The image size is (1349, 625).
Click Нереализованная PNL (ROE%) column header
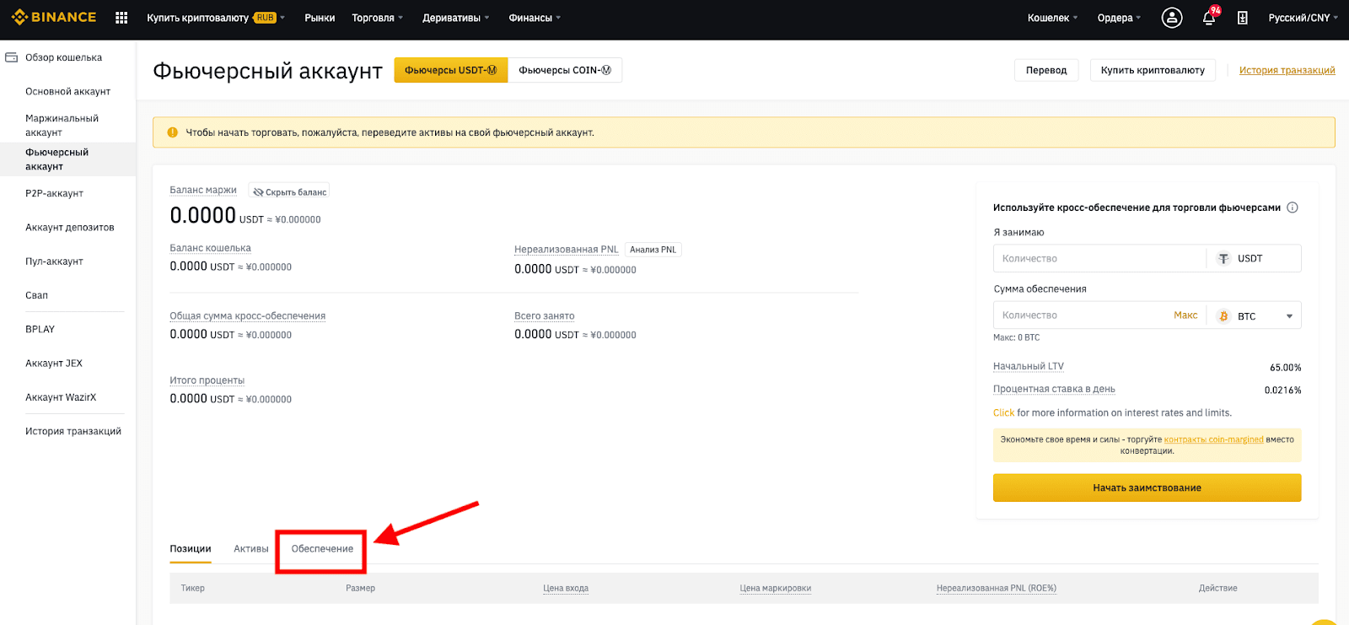(x=996, y=588)
